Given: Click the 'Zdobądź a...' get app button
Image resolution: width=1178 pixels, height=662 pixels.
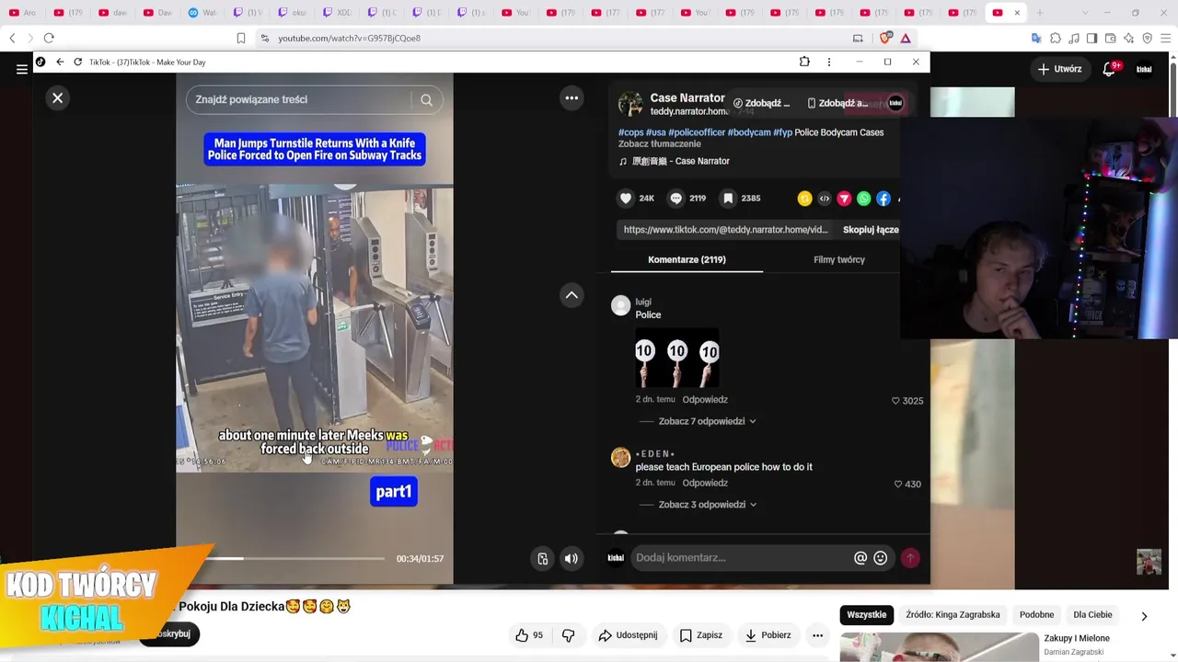Looking at the screenshot, I should click(x=837, y=103).
